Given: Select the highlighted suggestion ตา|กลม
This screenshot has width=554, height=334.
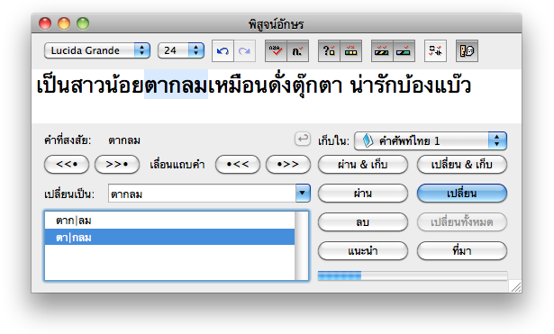Looking at the screenshot, I should [169, 237].
